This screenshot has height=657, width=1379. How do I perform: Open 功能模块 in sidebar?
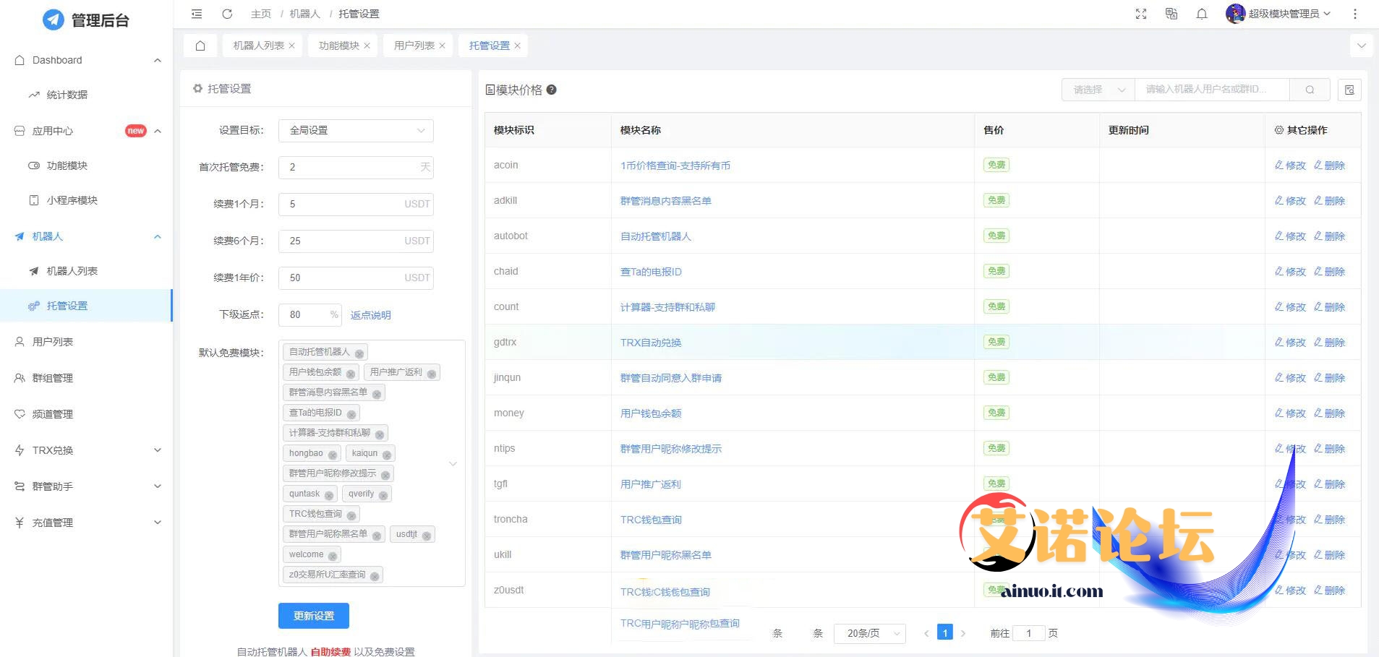click(67, 166)
